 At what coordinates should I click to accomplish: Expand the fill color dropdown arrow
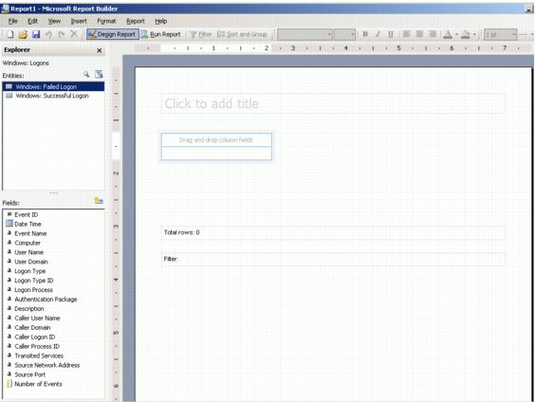tap(474, 34)
